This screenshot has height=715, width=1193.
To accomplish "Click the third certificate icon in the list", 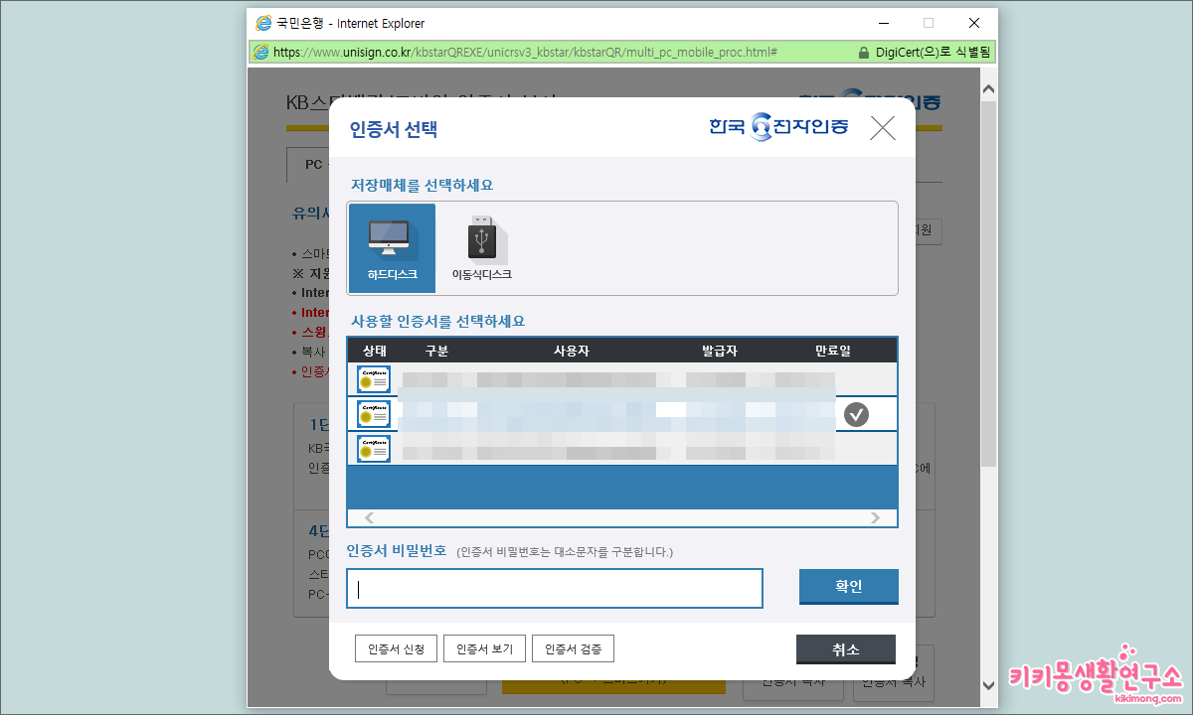I will (x=372, y=448).
